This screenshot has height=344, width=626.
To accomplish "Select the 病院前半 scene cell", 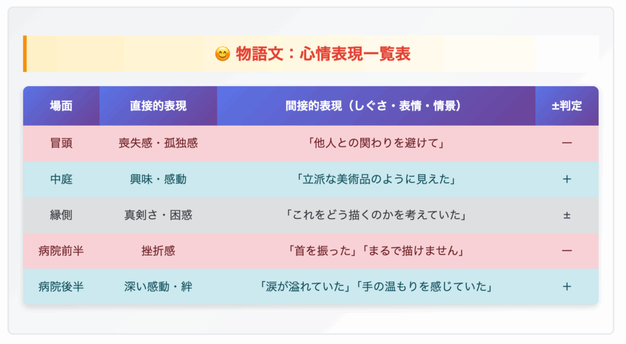I will pyautogui.click(x=61, y=251).
